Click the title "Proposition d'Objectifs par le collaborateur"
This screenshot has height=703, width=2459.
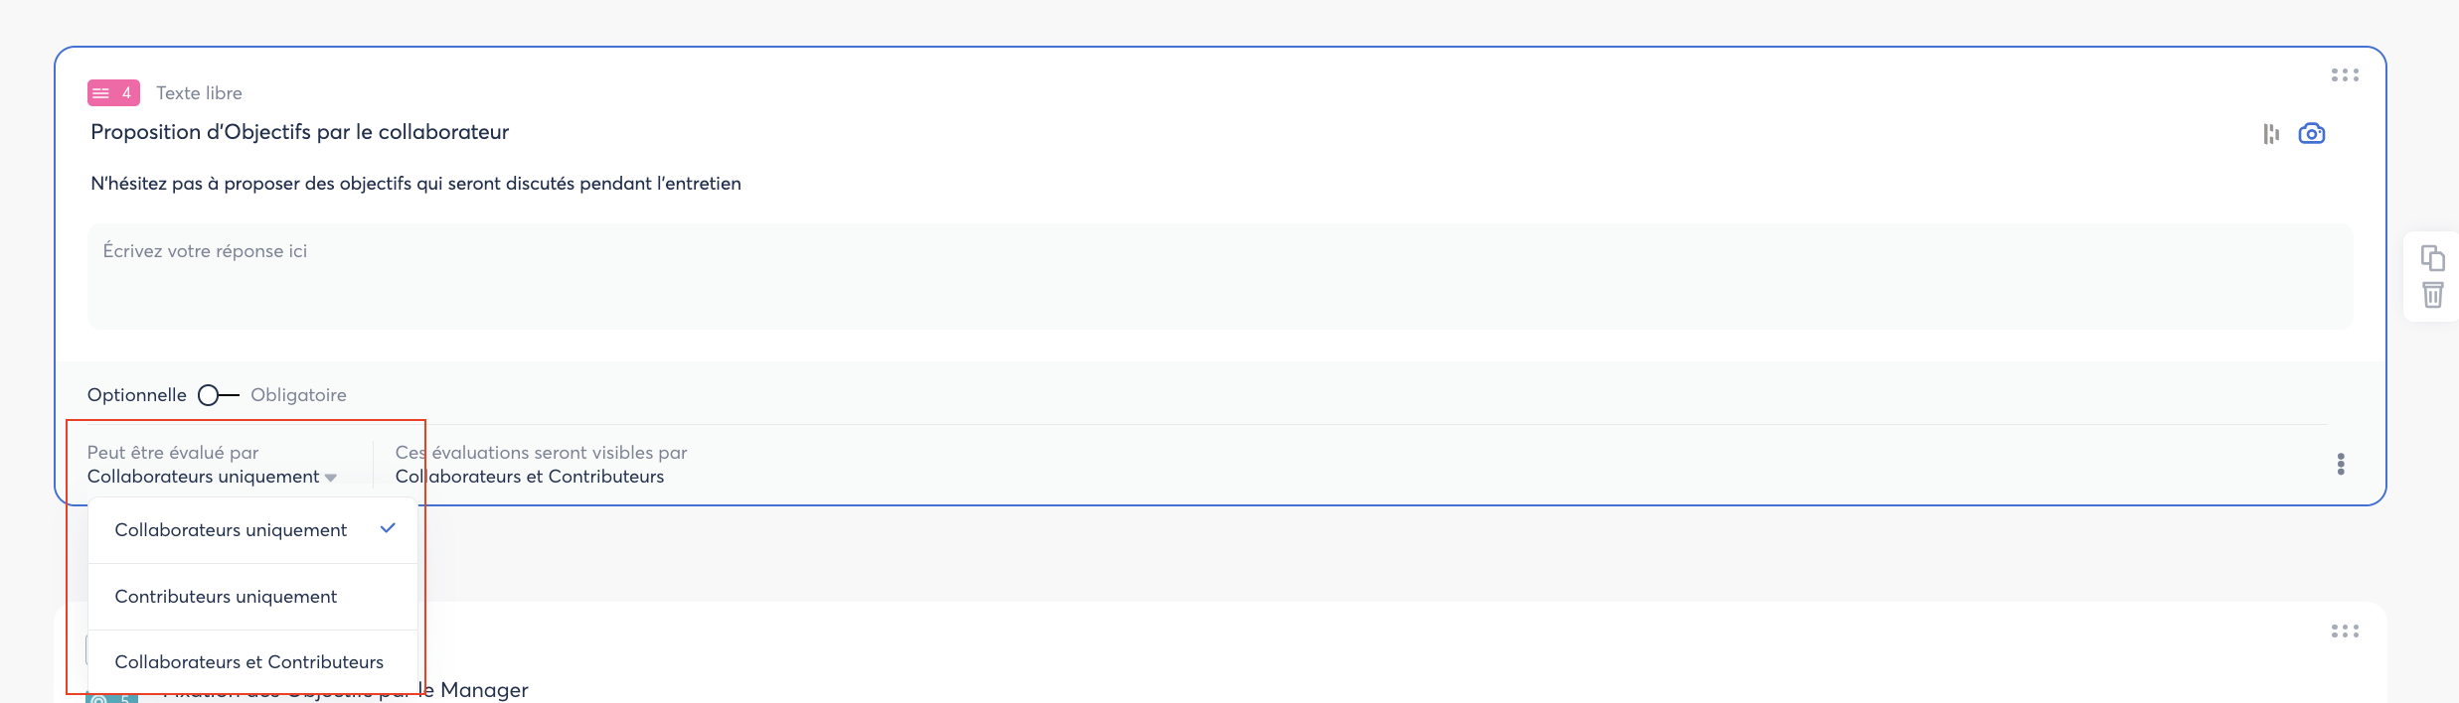(299, 132)
